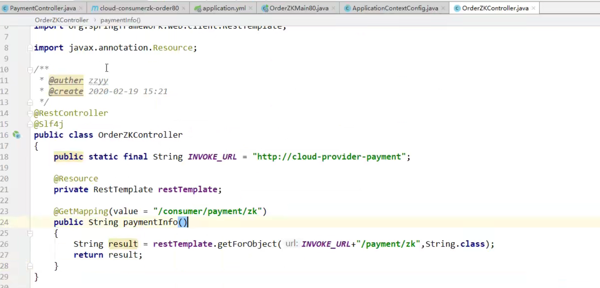Click line number 24 in the gutter

click(x=4, y=222)
